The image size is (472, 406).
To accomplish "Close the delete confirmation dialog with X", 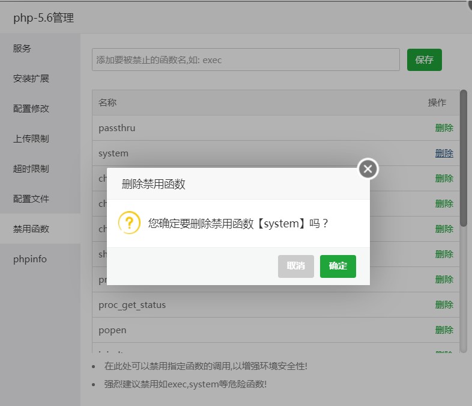I will pyautogui.click(x=368, y=169).
